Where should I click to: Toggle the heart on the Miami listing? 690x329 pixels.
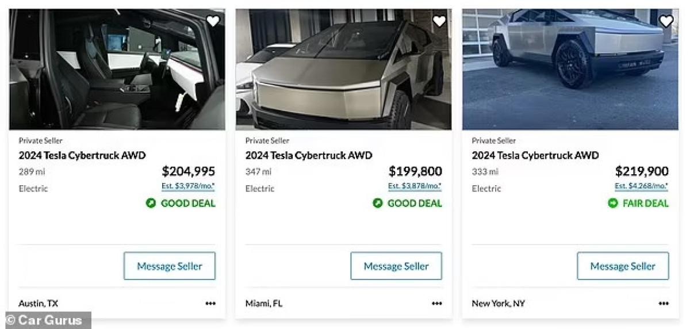439,21
